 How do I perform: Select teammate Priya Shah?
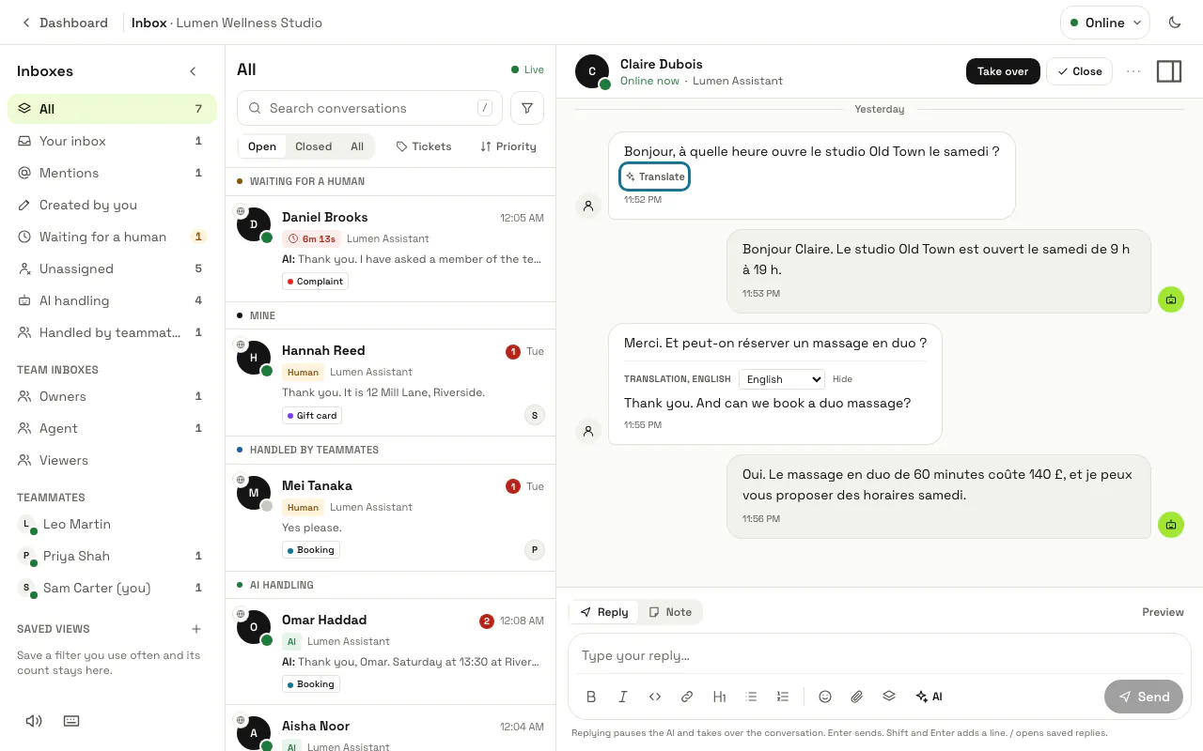pyautogui.click(x=112, y=556)
